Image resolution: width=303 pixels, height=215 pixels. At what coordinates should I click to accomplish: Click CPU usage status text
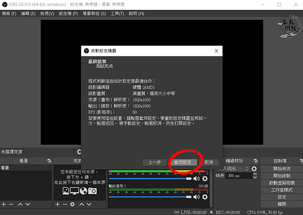(265, 212)
